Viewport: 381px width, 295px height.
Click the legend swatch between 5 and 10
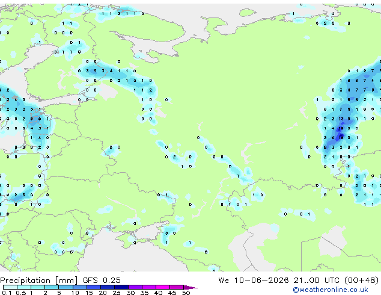point(66,287)
